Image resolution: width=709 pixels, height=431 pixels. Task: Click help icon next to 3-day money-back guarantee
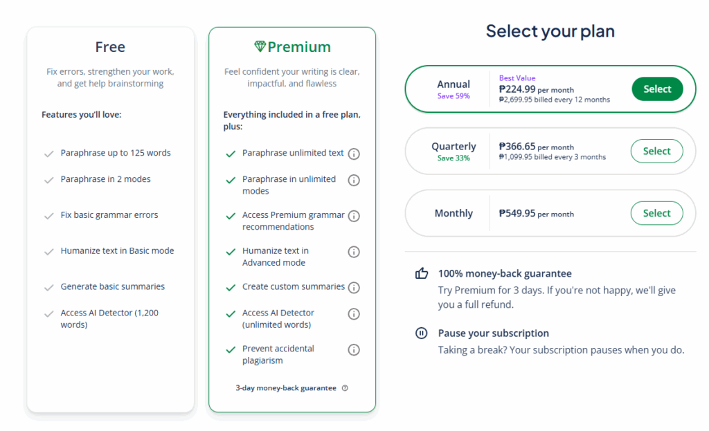click(x=345, y=388)
